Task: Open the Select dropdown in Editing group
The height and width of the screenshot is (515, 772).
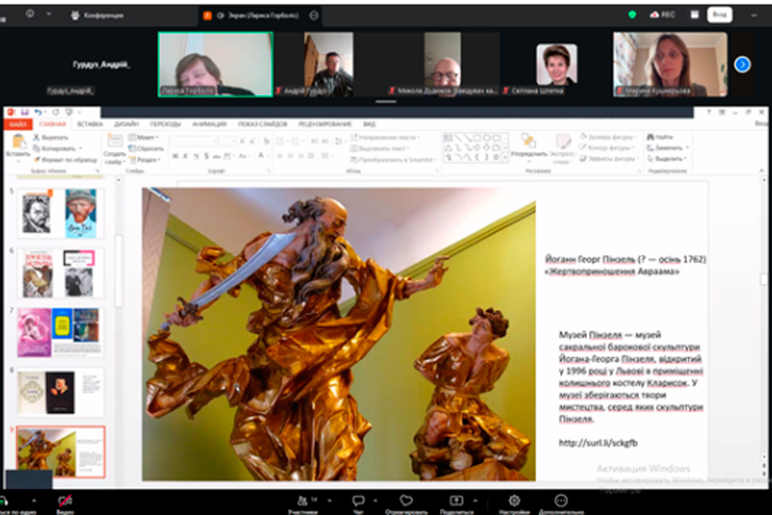Action: [x=667, y=159]
